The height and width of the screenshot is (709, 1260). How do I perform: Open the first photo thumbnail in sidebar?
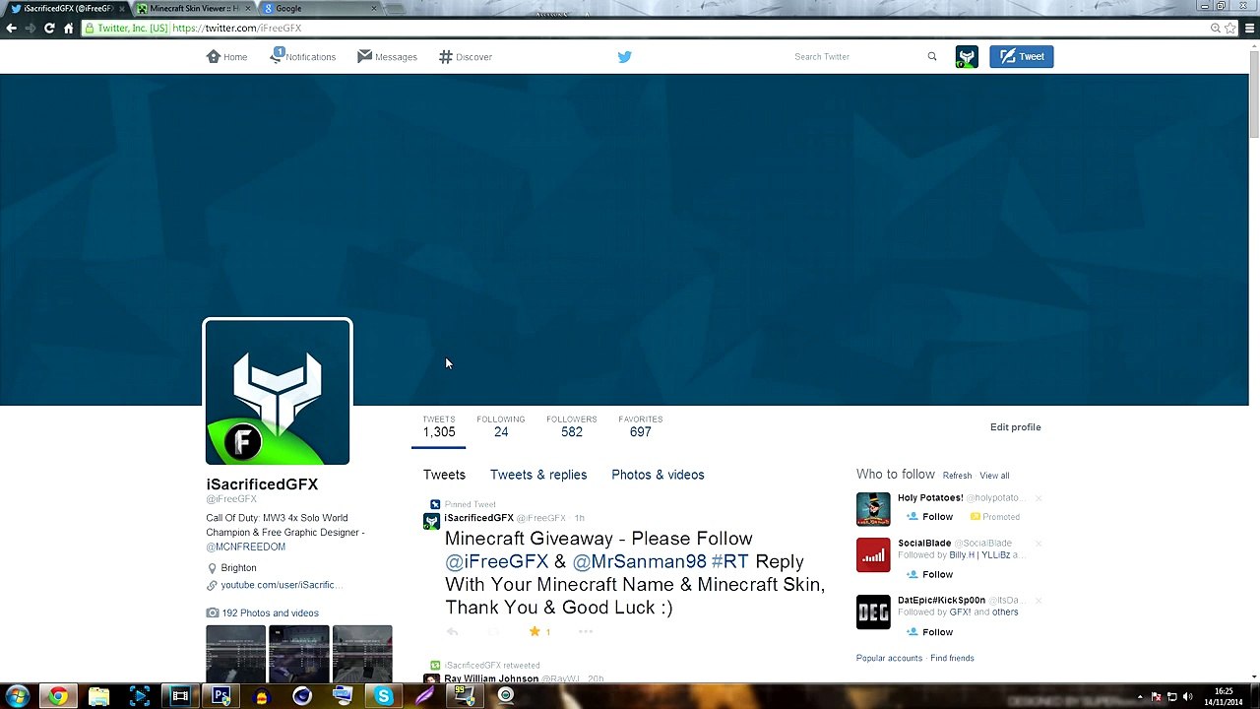pyautogui.click(x=235, y=653)
